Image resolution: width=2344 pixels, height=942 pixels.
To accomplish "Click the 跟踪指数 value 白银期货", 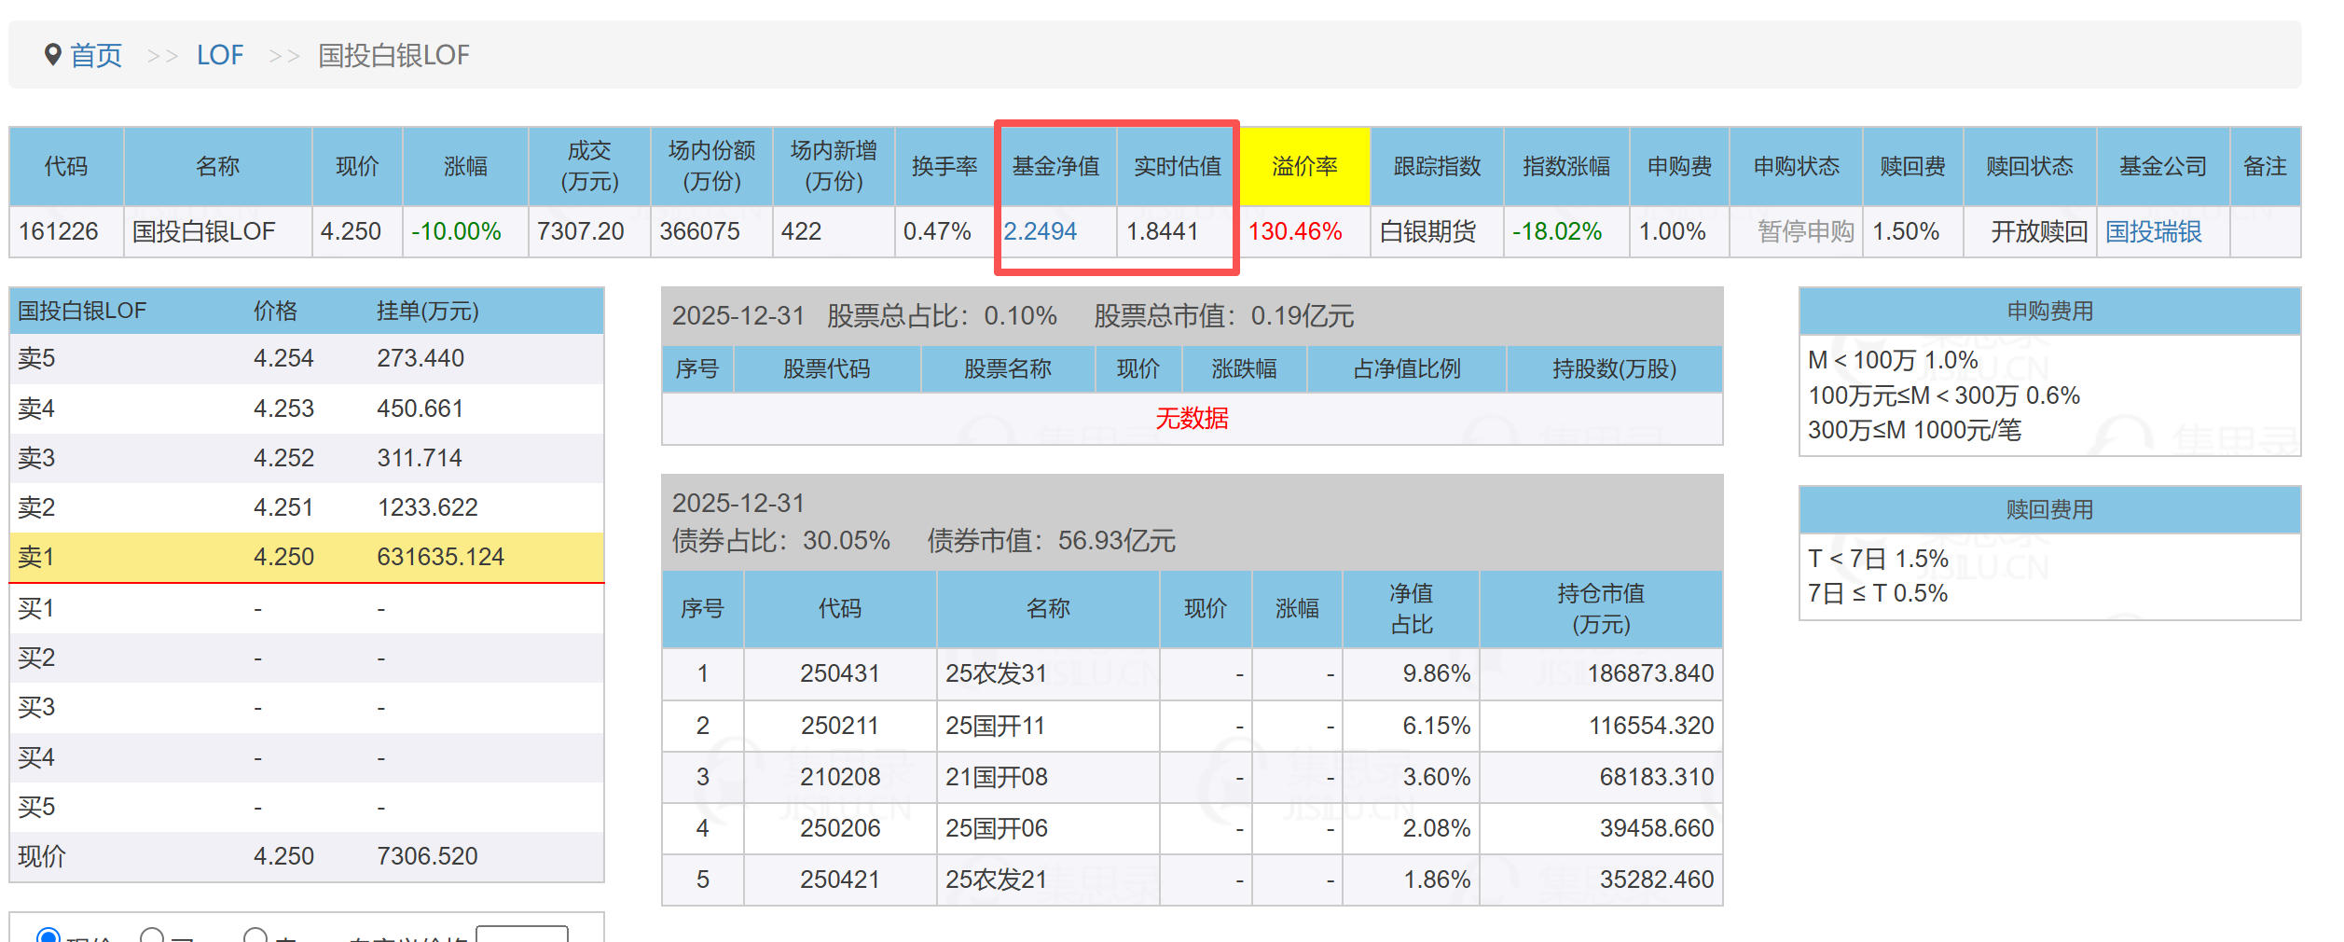I will (1427, 231).
